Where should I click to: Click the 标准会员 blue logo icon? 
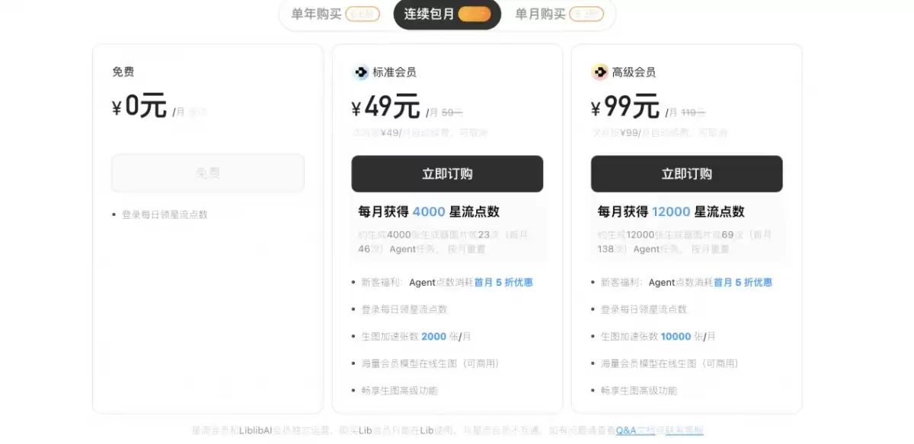pyautogui.click(x=360, y=72)
